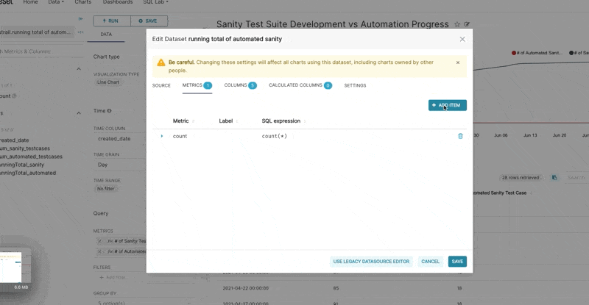Remove the # of Sanity Test metric
Screen dimensions: 589x305
(x=99, y=241)
